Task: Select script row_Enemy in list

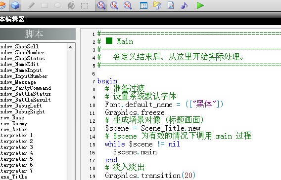Action: (14, 123)
